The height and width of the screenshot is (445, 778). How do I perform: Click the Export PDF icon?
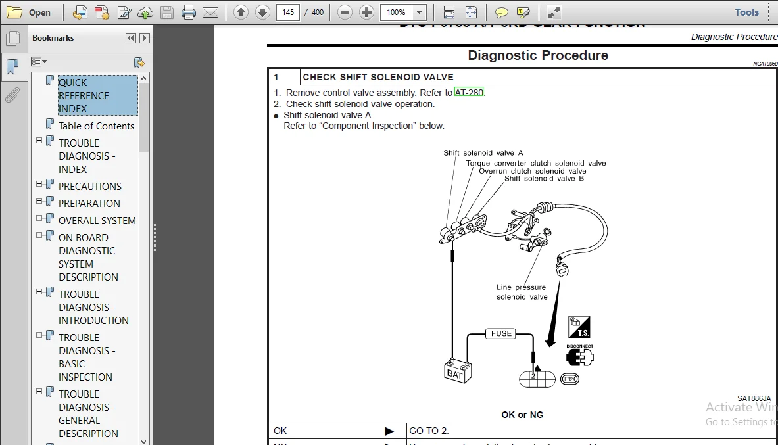(x=102, y=12)
